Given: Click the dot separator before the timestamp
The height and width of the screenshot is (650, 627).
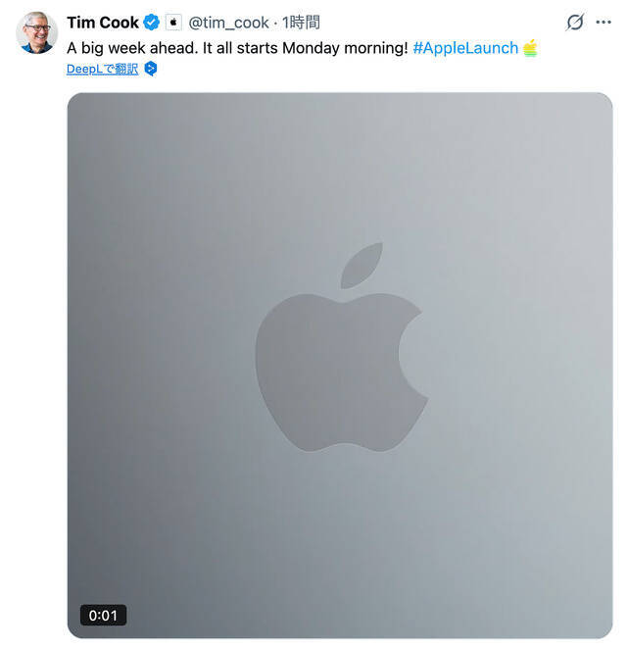Looking at the screenshot, I should 275,23.
